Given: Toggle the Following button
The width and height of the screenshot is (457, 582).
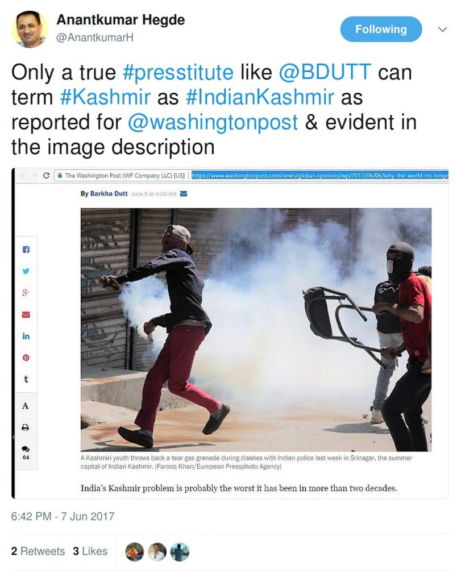Looking at the screenshot, I should pos(381,30).
